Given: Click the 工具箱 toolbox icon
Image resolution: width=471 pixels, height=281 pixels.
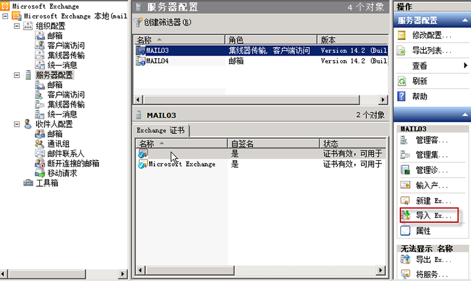Looking at the screenshot, I should [28, 183].
